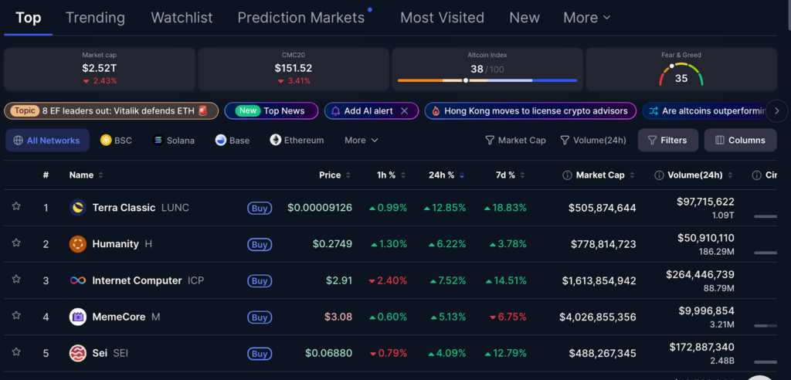Click the Terra Classic coin logo
The image size is (791, 380).
(78, 208)
